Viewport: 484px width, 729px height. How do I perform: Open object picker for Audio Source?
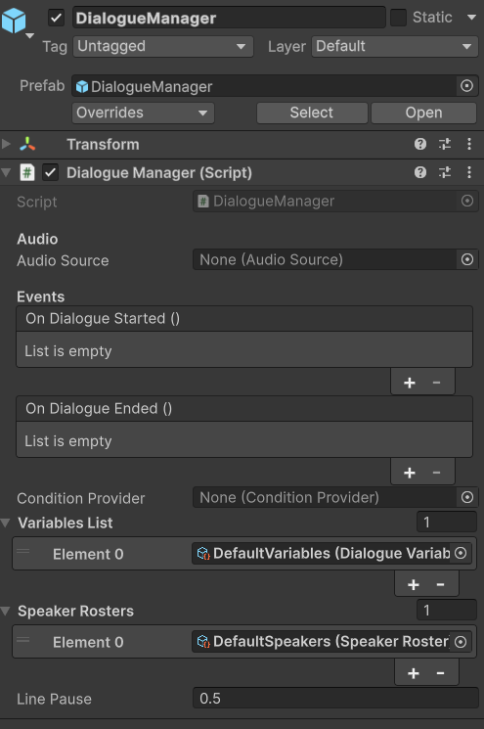click(x=467, y=259)
